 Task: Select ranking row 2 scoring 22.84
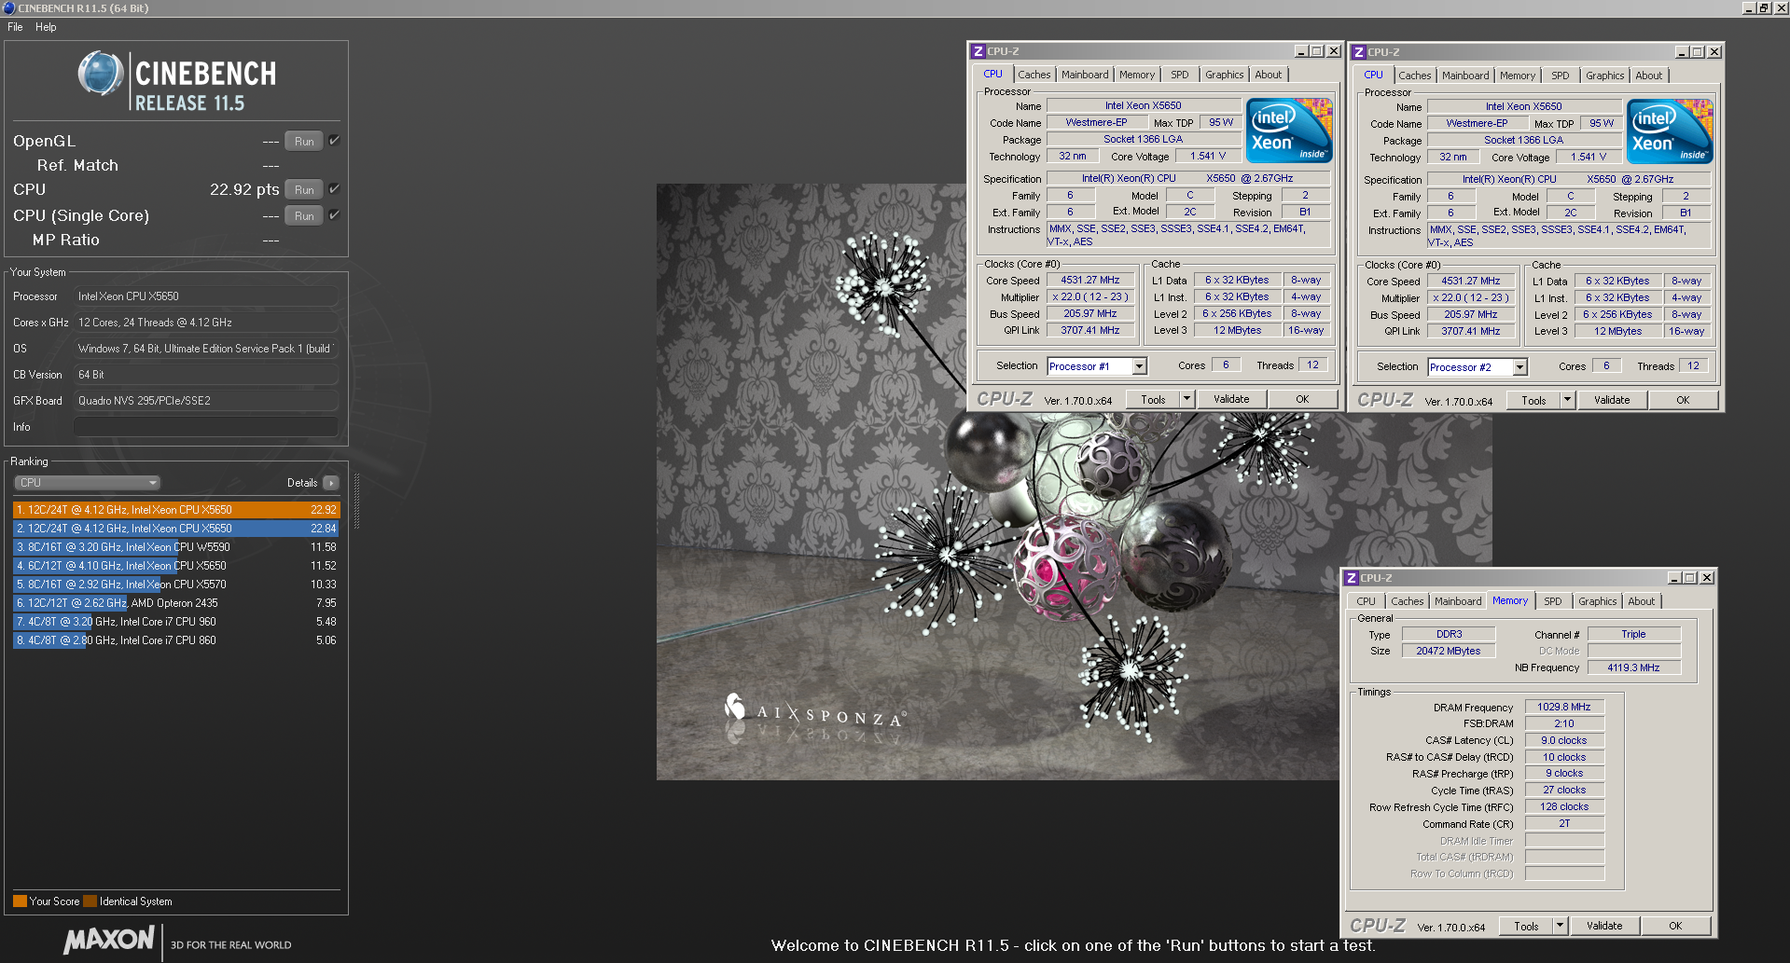pyautogui.click(x=176, y=529)
